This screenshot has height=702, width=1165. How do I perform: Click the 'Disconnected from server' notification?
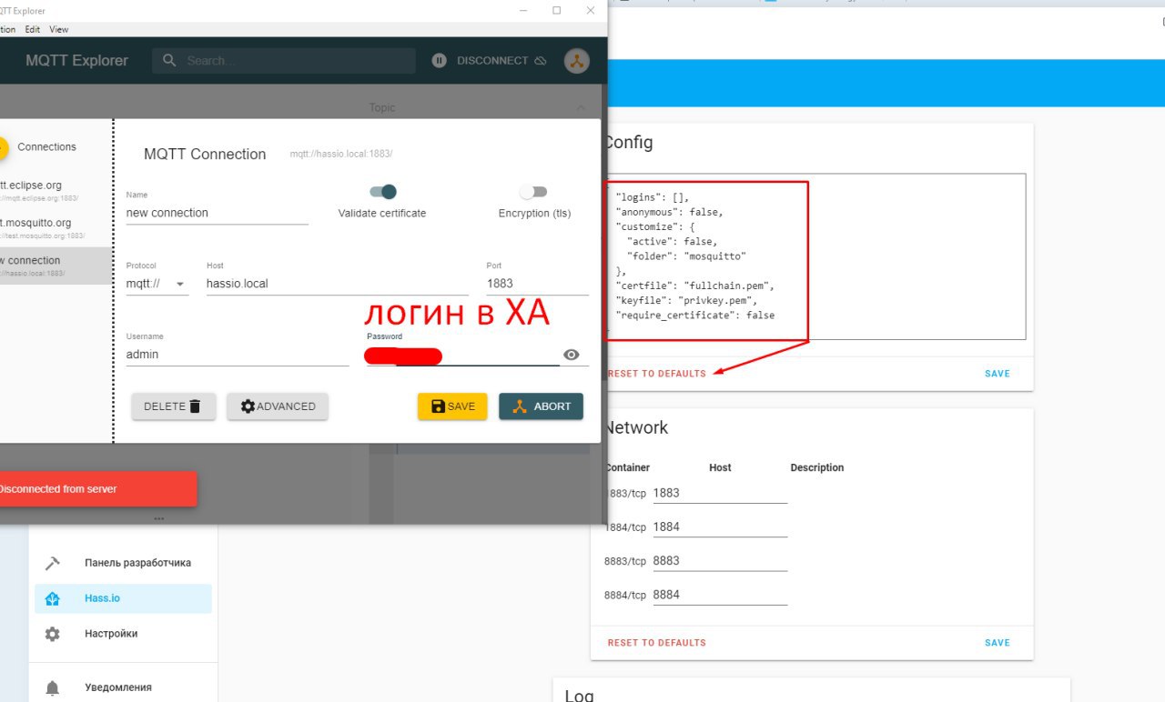tap(96, 489)
